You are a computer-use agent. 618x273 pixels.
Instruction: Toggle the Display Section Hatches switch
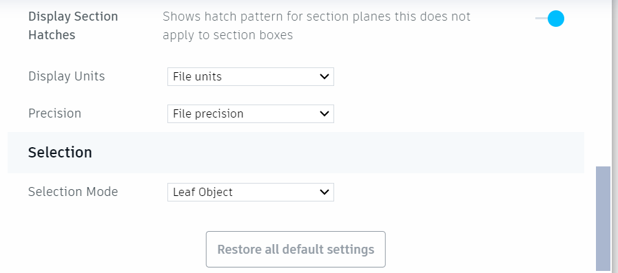(549, 19)
